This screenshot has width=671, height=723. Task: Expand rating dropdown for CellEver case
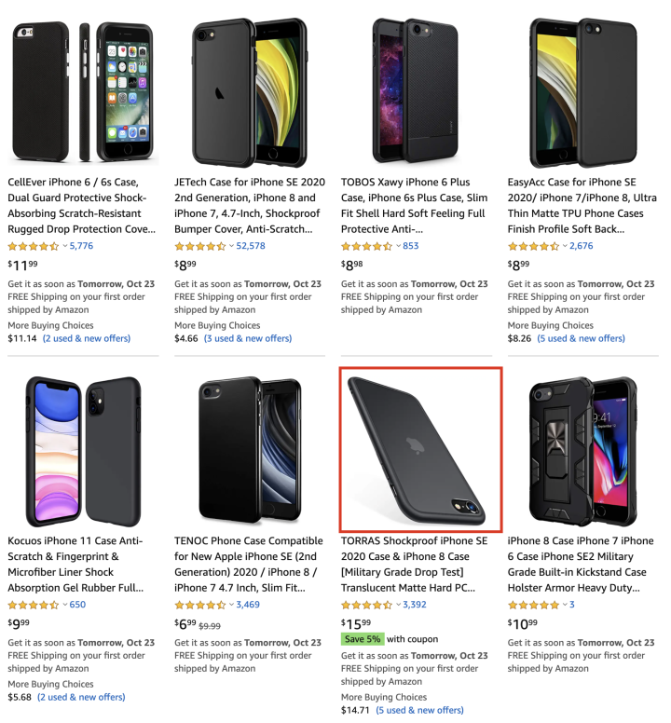tap(65, 247)
